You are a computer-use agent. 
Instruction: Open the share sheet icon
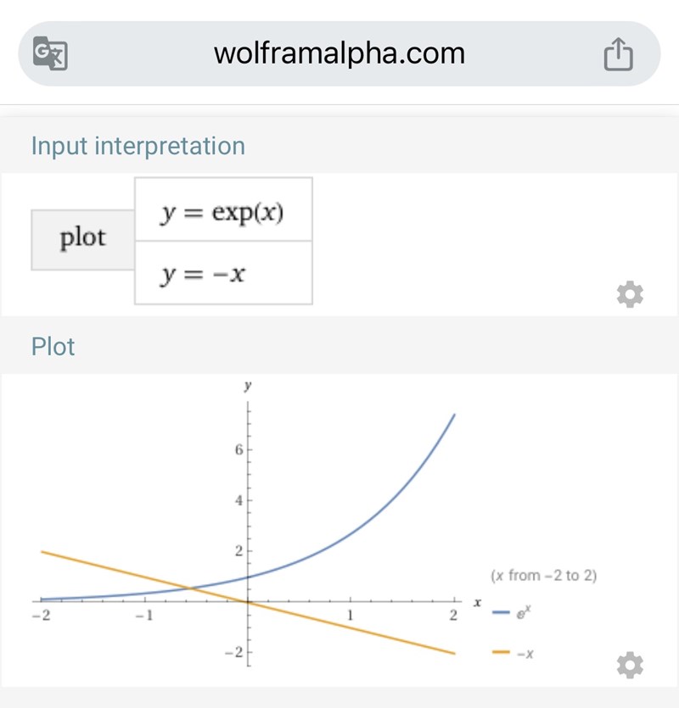pyautogui.click(x=618, y=55)
